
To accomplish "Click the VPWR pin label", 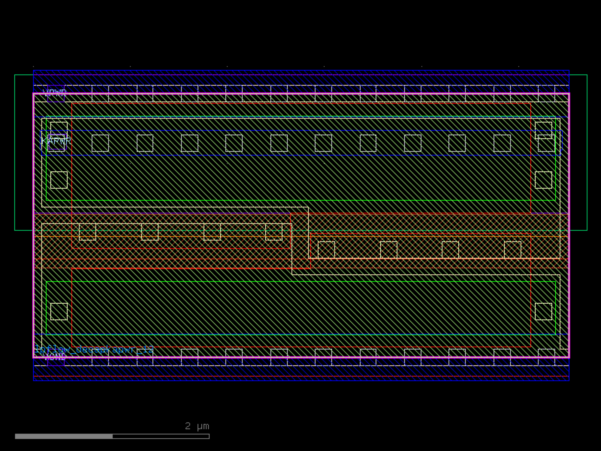I will tap(55, 92).
